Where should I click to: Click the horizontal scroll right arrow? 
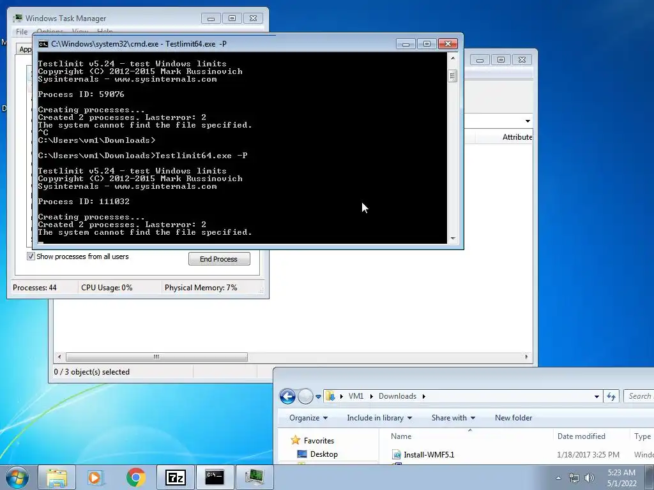tap(526, 357)
